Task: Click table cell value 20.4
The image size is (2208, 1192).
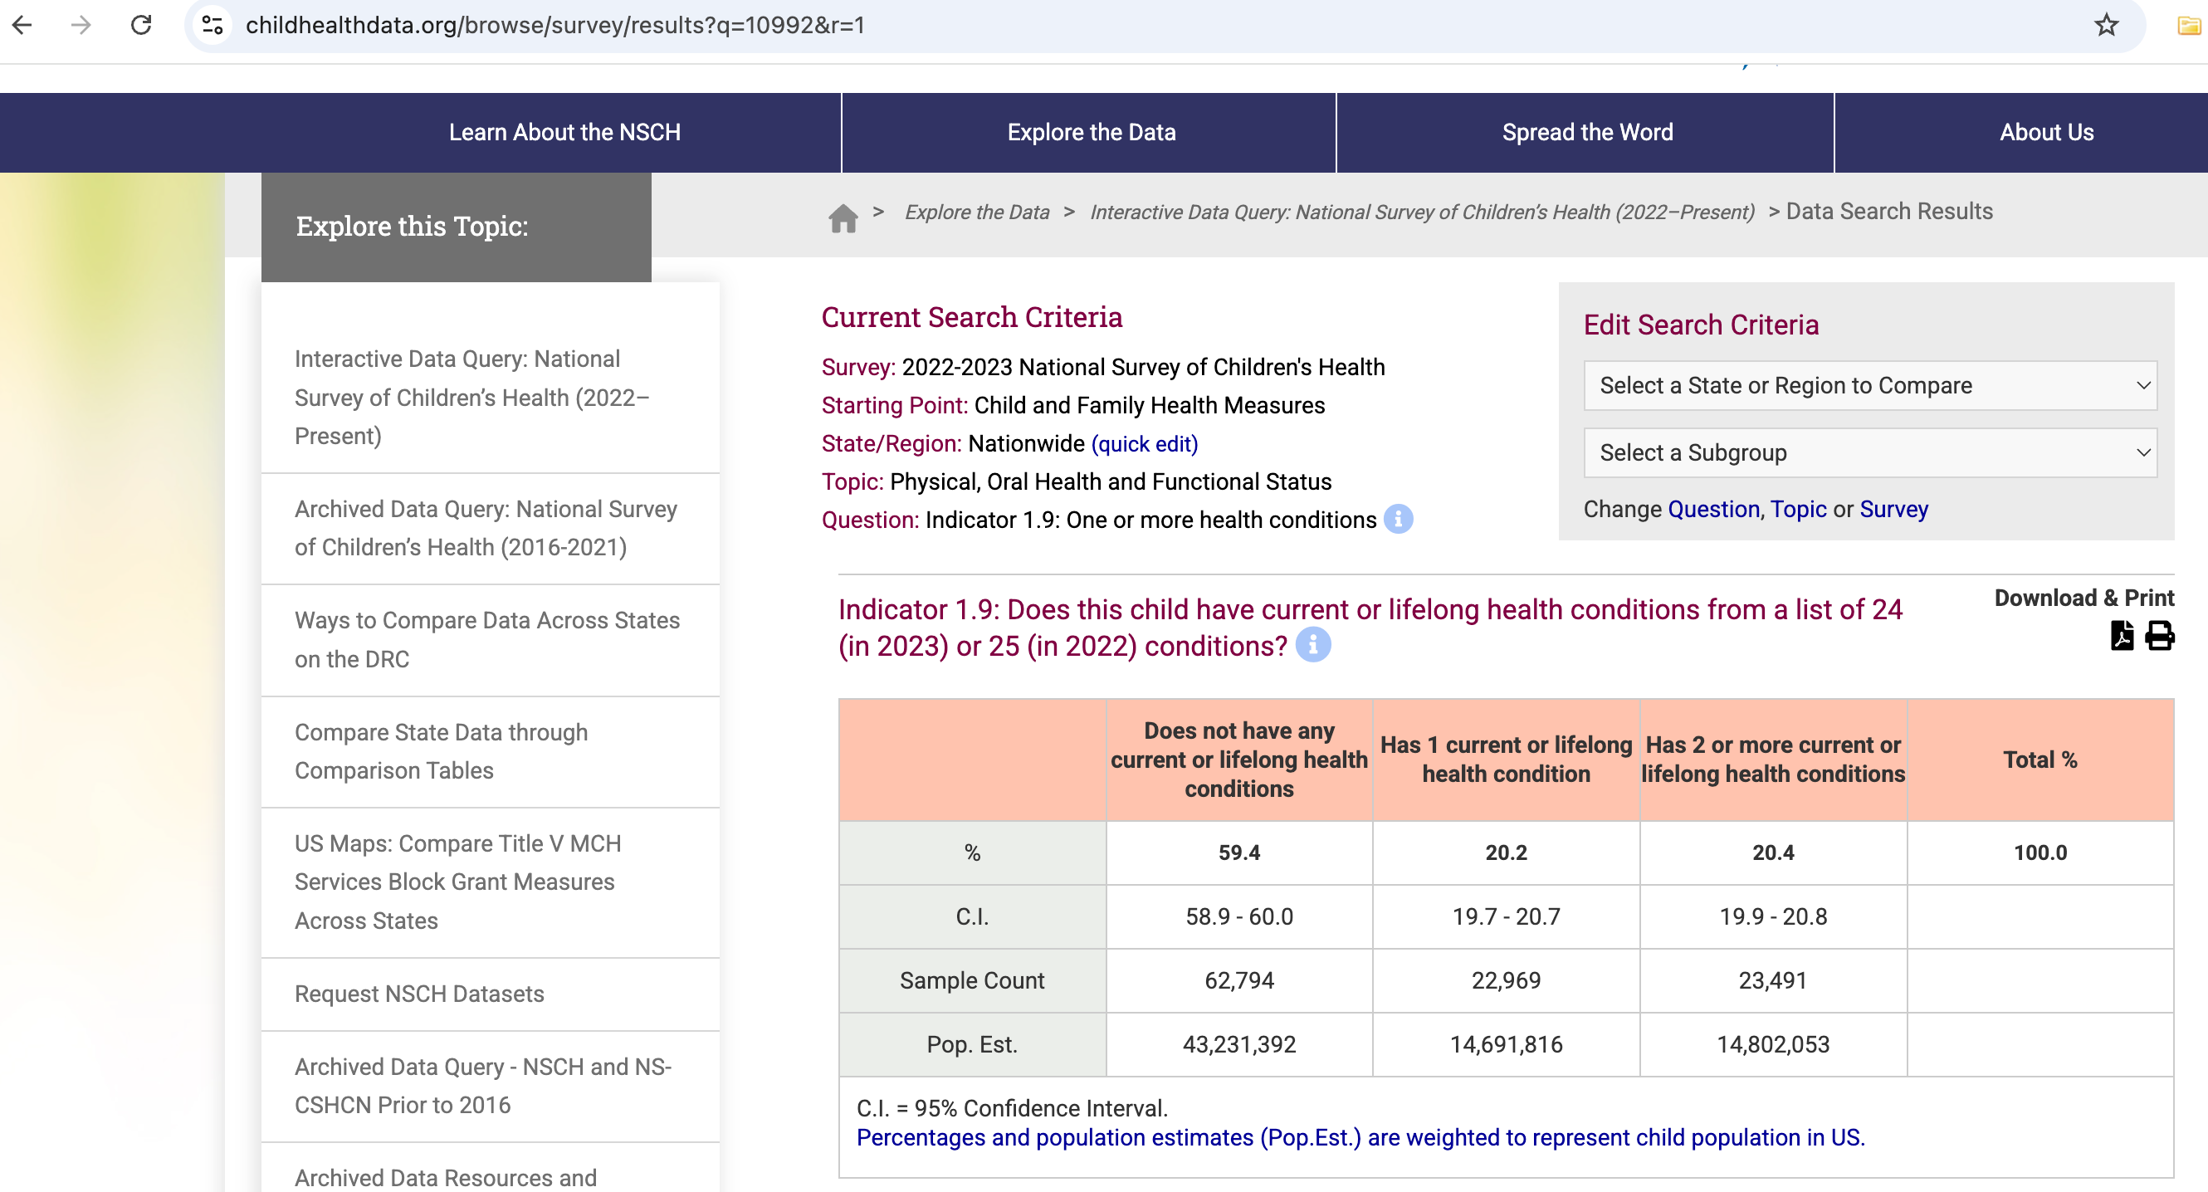Action: click(x=1772, y=852)
